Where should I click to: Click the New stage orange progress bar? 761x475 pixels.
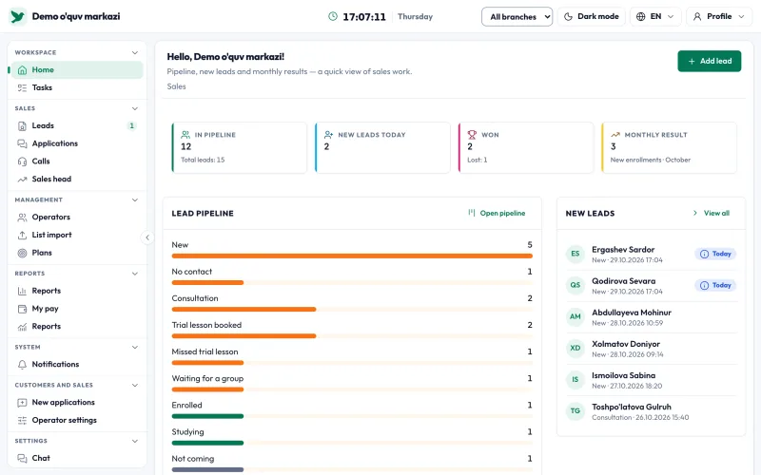(352, 256)
